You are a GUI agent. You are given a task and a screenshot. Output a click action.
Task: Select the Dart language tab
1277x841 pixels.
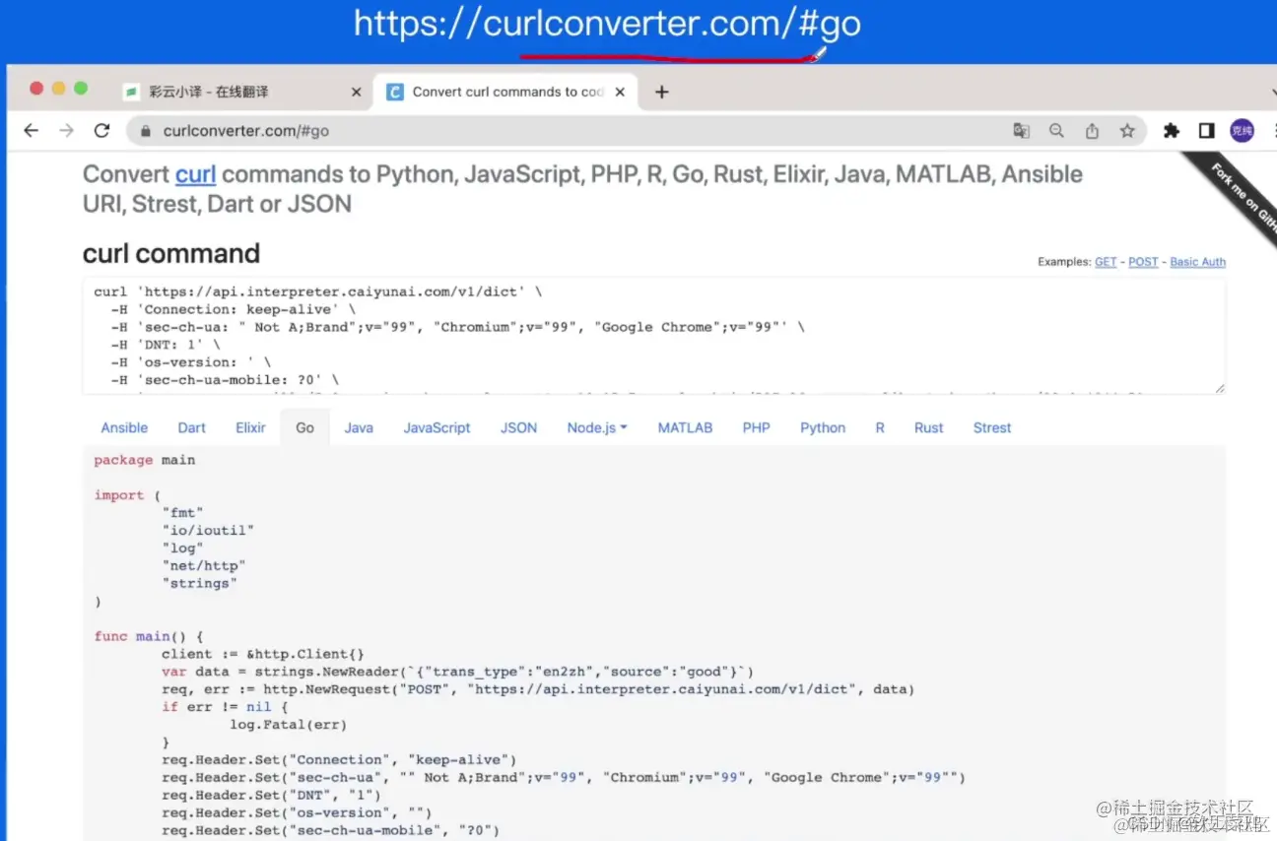pyautogui.click(x=192, y=427)
